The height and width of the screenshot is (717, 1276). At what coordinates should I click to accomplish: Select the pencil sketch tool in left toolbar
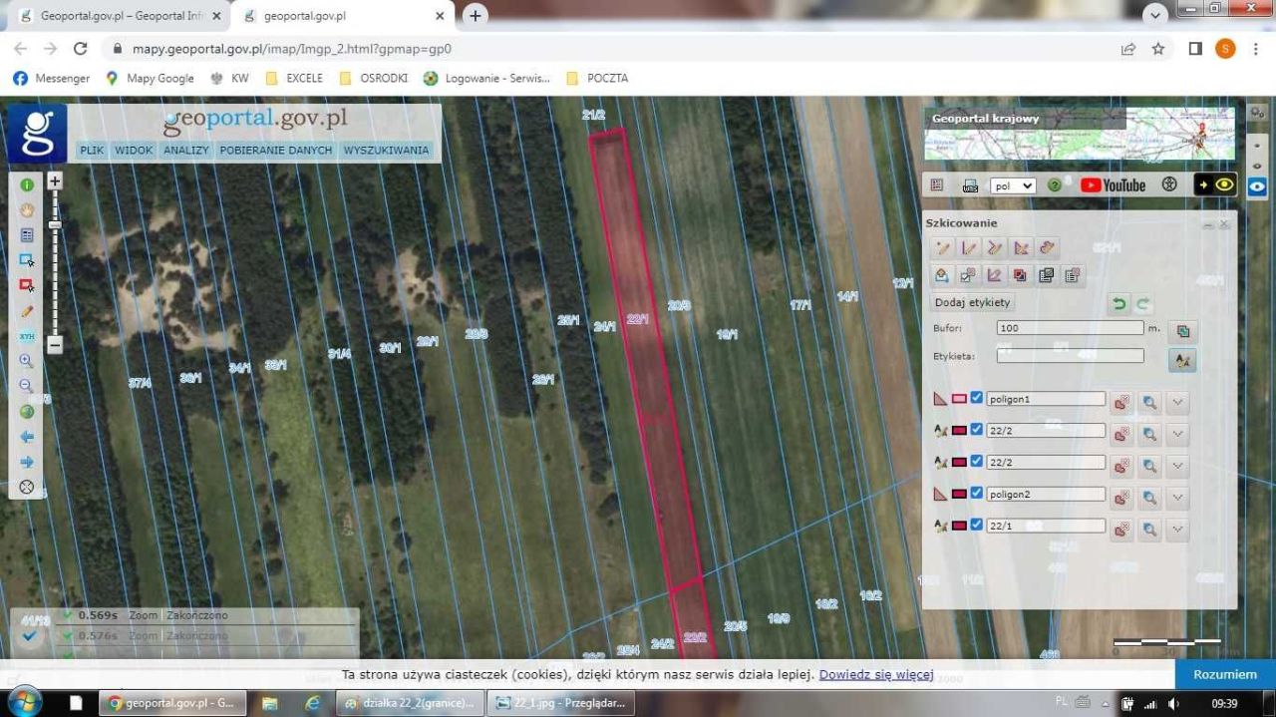pos(27,311)
